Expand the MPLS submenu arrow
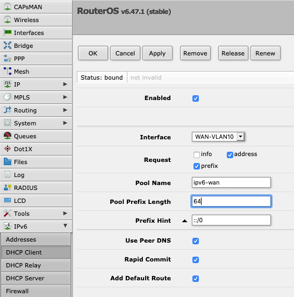294x297 pixels. pos(65,97)
